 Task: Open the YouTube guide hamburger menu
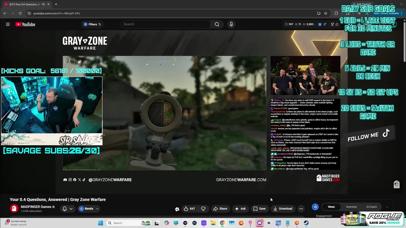tap(8, 24)
